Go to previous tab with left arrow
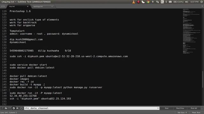Viewport: 204px width, 114px height. click(x=2, y=6)
